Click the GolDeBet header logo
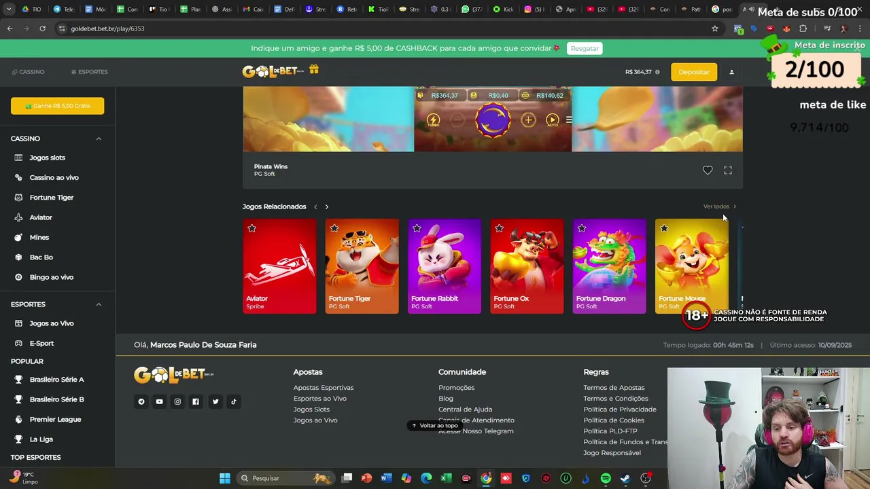870x489 pixels. (x=273, y=71)
